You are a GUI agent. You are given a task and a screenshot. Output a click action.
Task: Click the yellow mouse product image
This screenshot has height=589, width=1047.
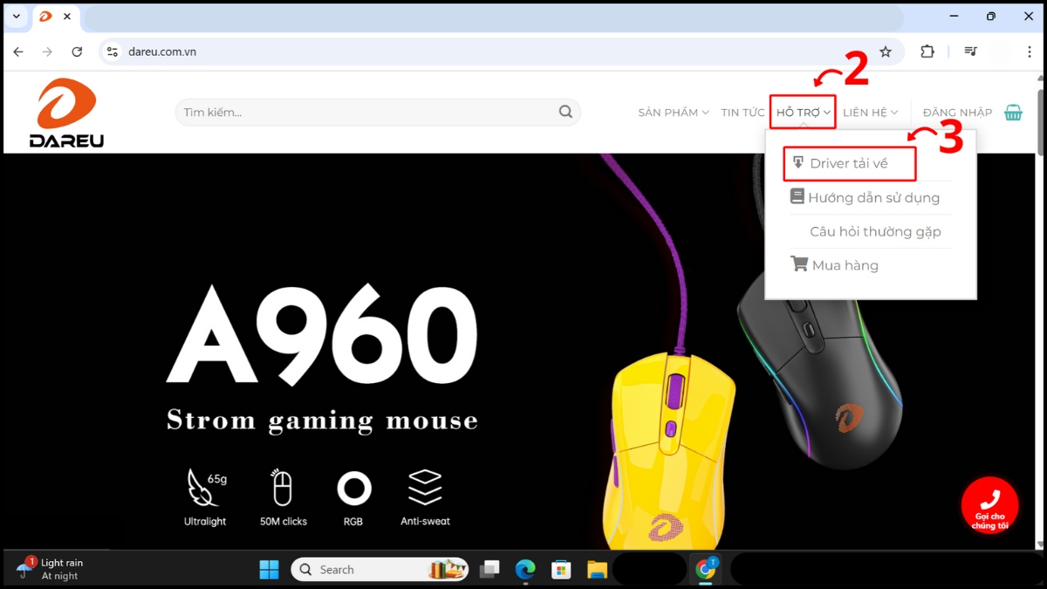(667, 450)
